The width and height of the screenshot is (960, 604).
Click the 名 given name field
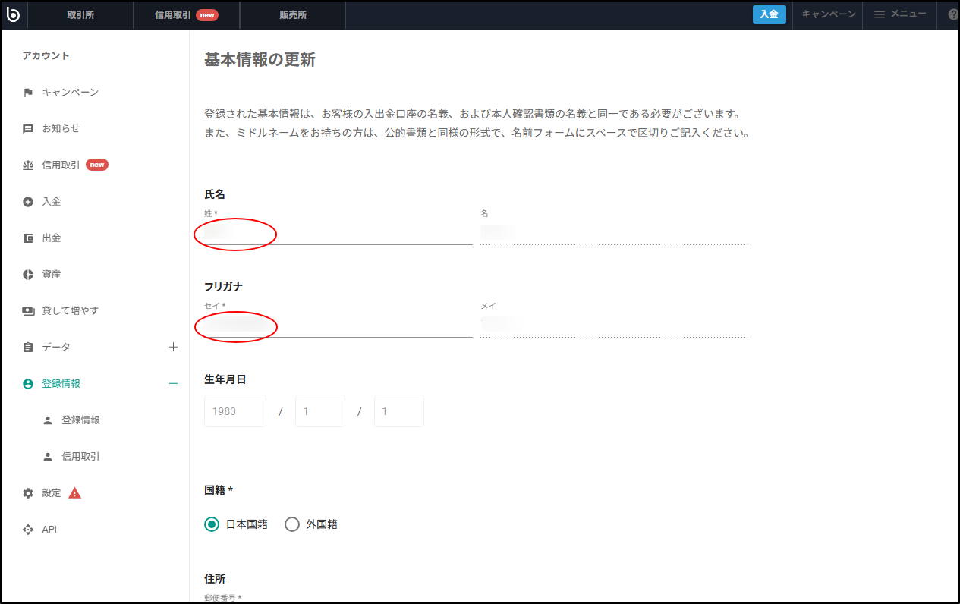(x=615, y=232)
